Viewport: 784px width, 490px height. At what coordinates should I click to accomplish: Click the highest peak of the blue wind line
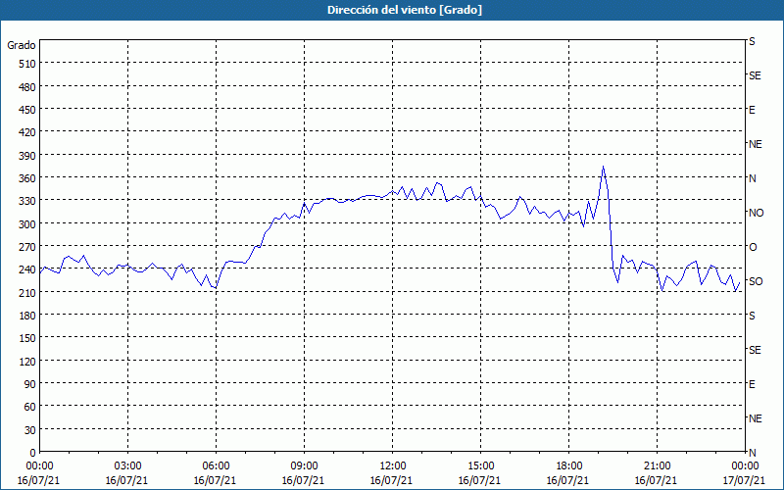tap(603, 167)
